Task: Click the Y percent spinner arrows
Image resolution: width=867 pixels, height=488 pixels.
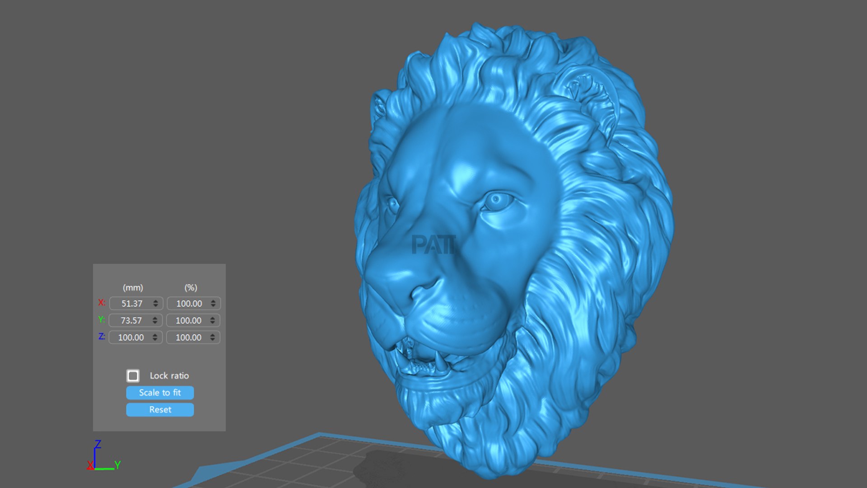Action: click(x=213, y=320)
